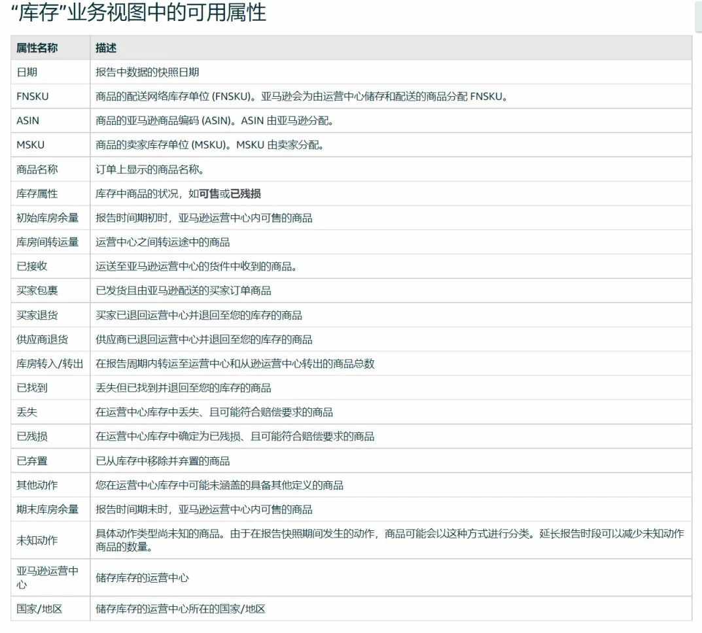Click description 在报告周期内转运至运营中心

235,364
